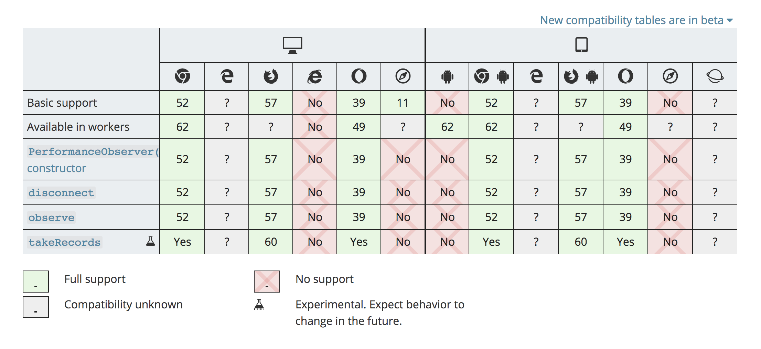761x349 pixels.
Task: Select the desktop Chrome browser icon
Action: pos(182,76)
